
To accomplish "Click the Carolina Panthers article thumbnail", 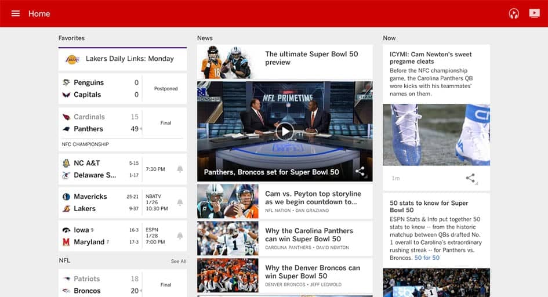I will (227, 238).
